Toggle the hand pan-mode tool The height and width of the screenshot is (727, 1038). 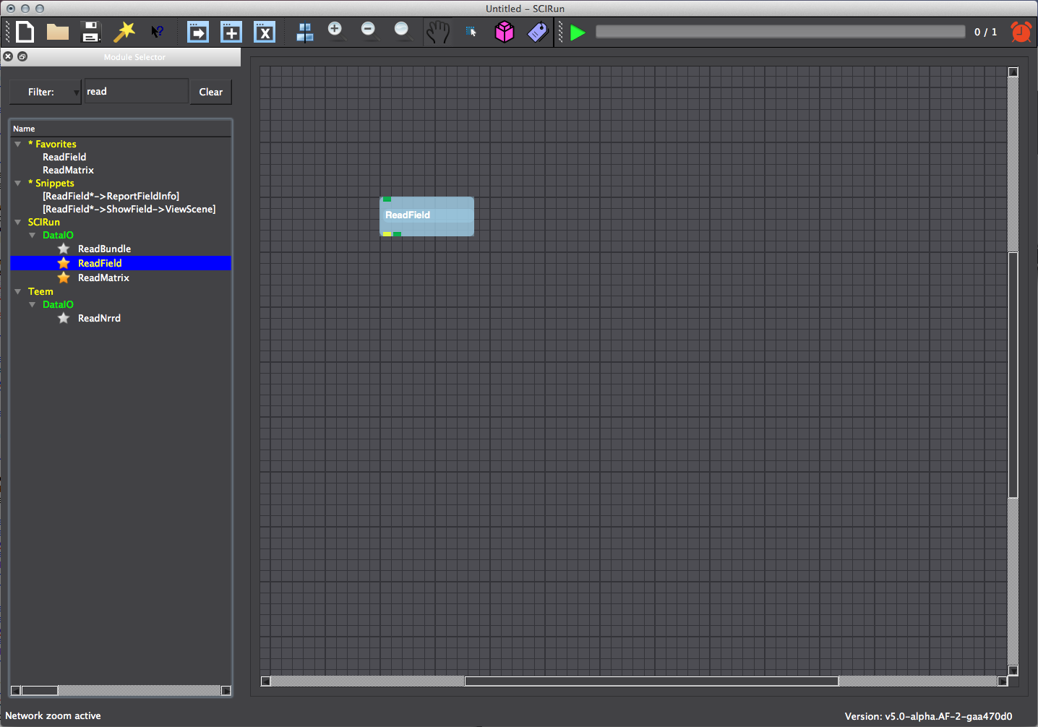pos(437,32)
